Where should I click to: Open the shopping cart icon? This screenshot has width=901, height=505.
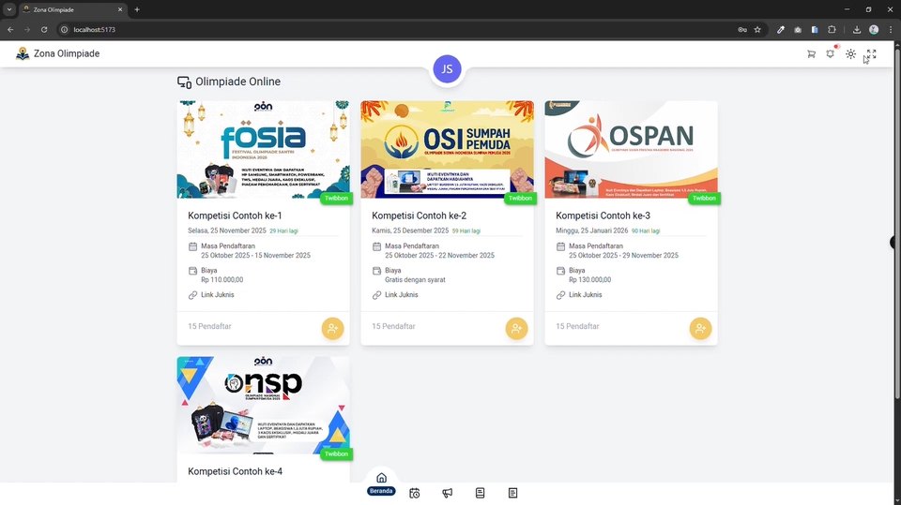click(x=811, y=54)
